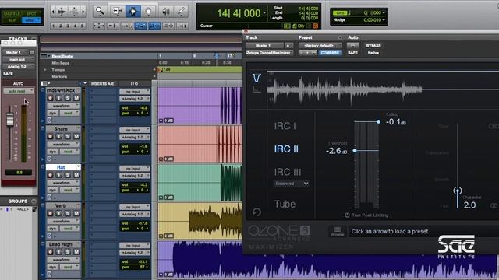The height and width of the screenshot is (280, 499).
Task: Select IRC I limiter mode
Action: 285,126
